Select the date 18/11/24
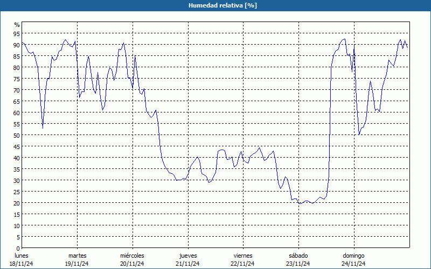 22,264
